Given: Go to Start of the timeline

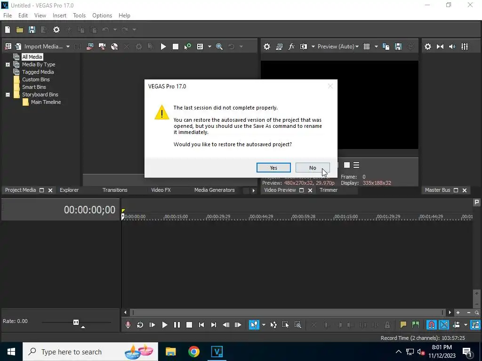Looking at the screenshot, I should 201,325.
